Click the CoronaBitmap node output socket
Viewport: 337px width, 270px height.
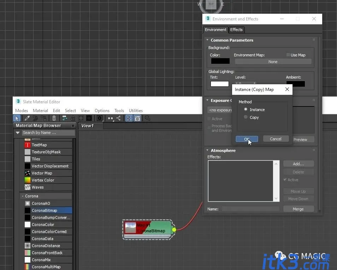pyautogui.click(x=174, y=230)
